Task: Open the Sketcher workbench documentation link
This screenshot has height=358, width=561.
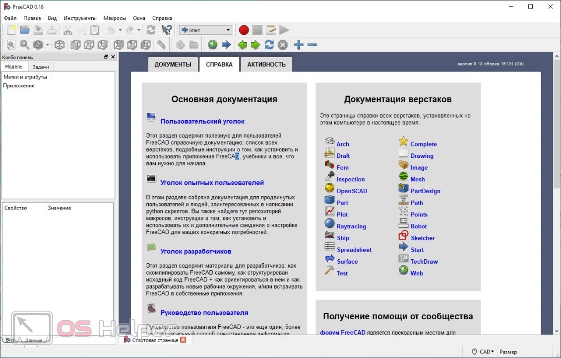Action: coord(423,238)
